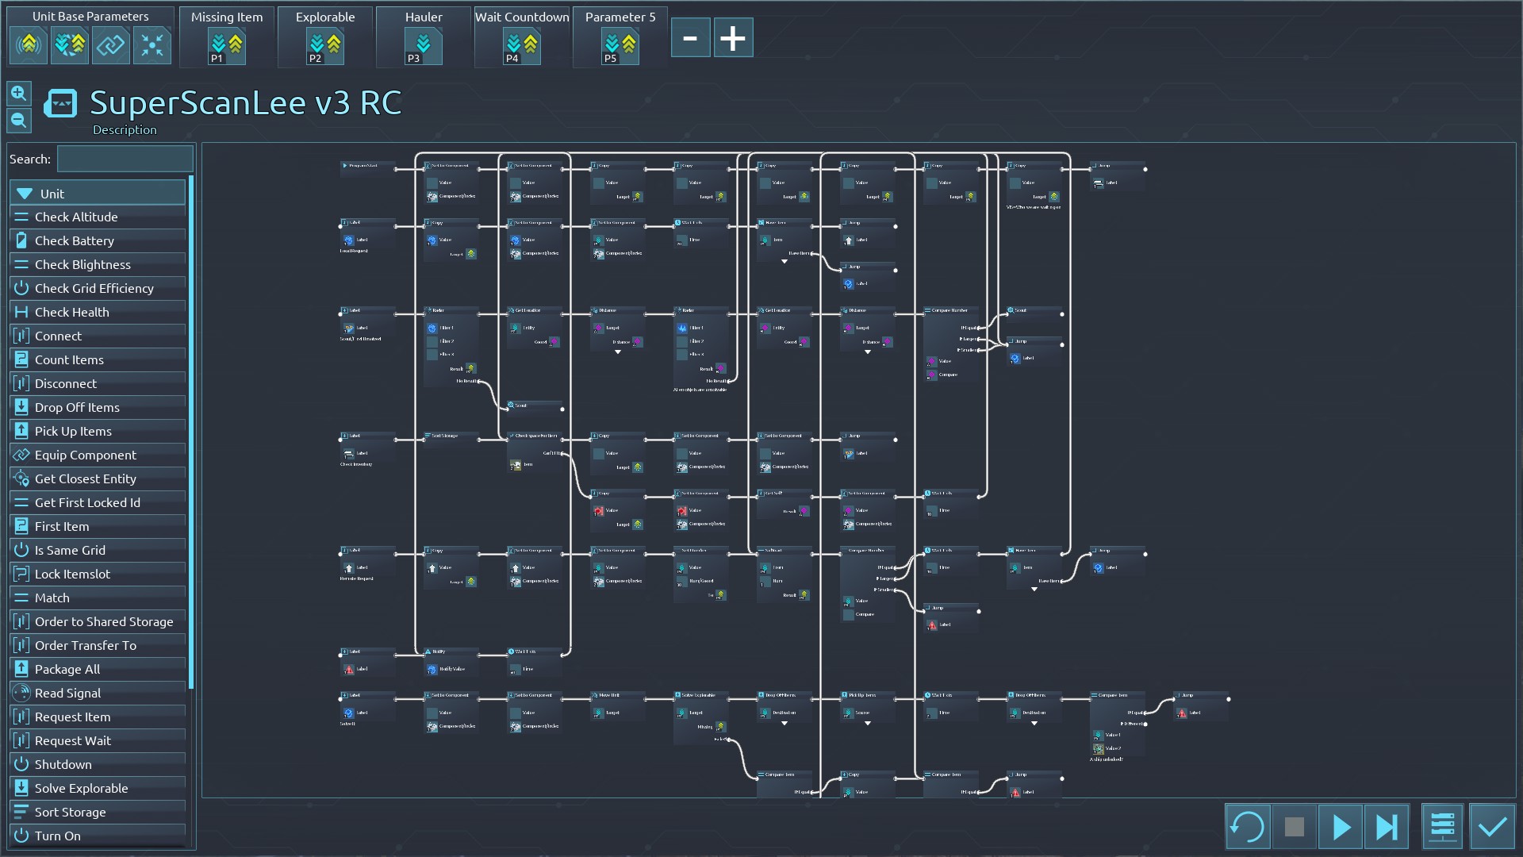This screenshot has width=1523, height=857.
Task: Open the list view icon at bottom right
Action: pos(1442,827)
